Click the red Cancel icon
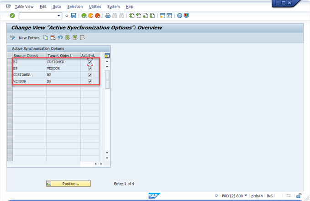This screenshot has width=310, height=201. [98, 16]
